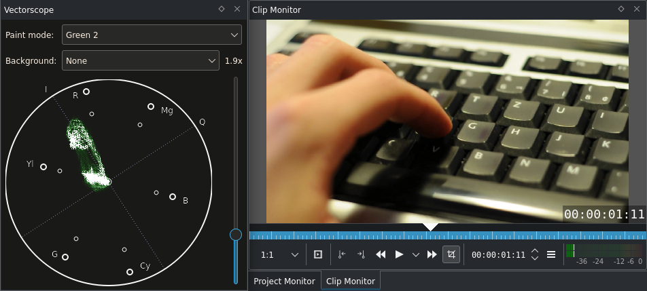Rewind the clip playback

(x=381, y=255)
